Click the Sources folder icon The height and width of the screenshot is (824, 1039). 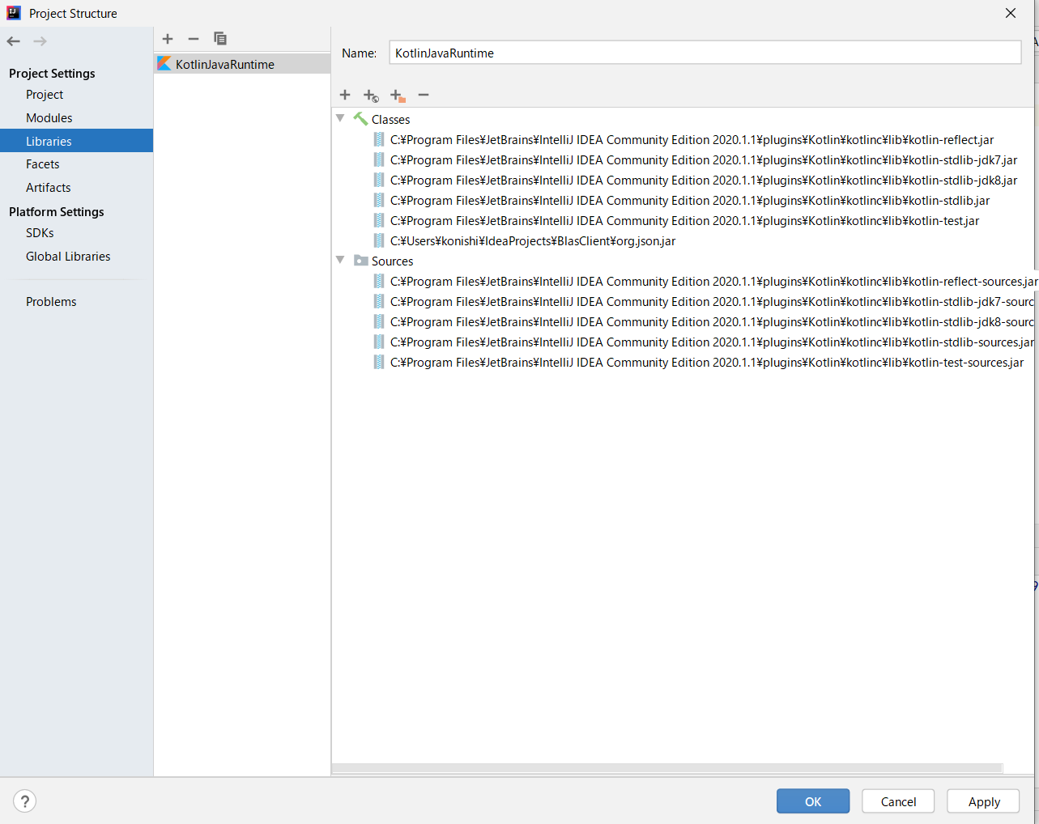(361, 261)
